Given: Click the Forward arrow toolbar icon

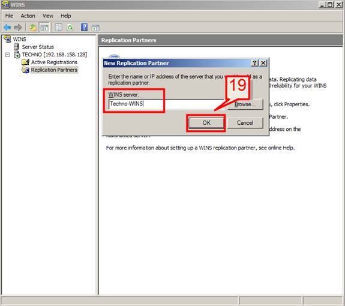Looking at the screenshot, I should pos(18,28).
